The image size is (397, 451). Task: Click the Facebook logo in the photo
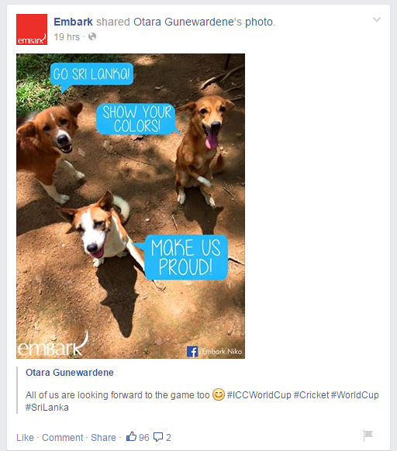point(192,352)
